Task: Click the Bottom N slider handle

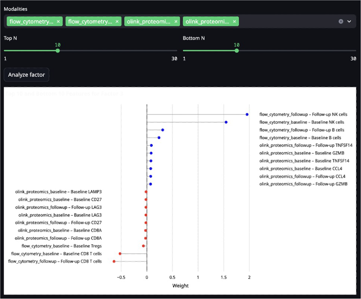Action: pyautogui.click(x=237, y=51)
